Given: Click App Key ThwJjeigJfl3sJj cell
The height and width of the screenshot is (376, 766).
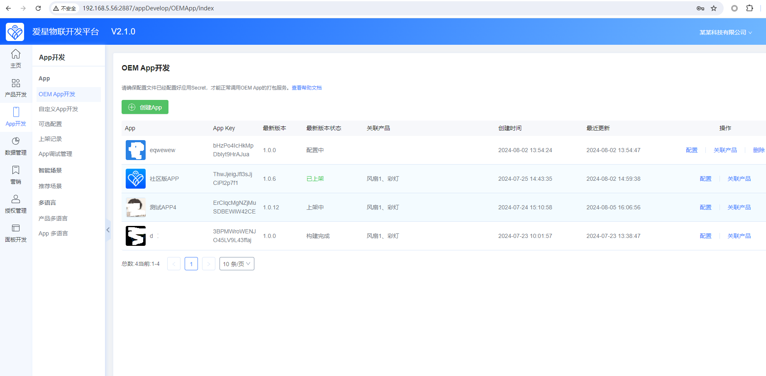Looking at the screenshot, I should point(233,179).
